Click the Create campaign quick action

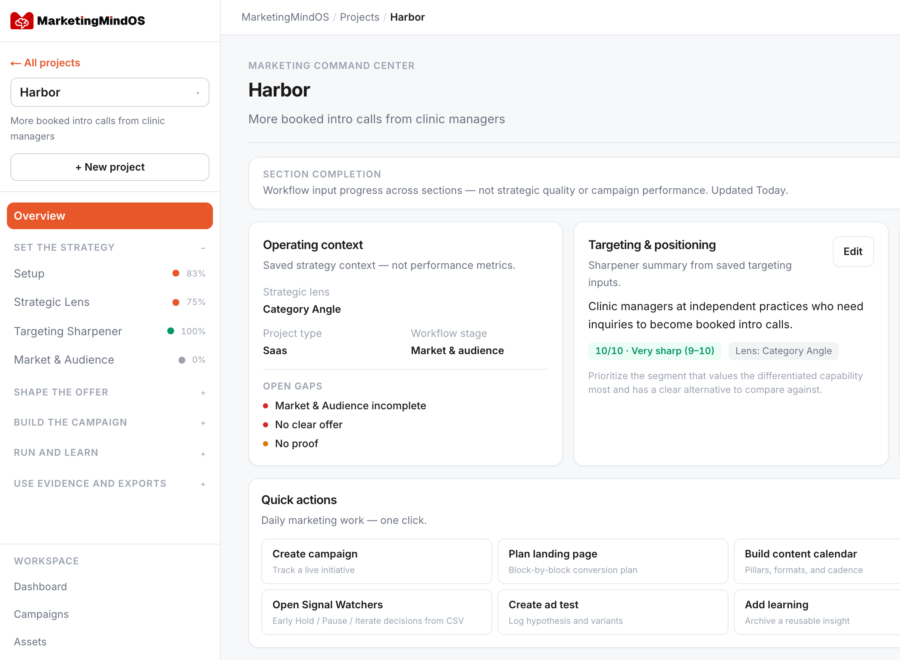(x=376, y=561)
